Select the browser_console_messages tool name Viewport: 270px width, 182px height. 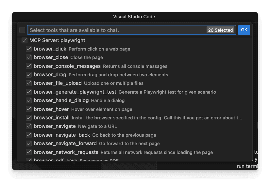[67, 66]
